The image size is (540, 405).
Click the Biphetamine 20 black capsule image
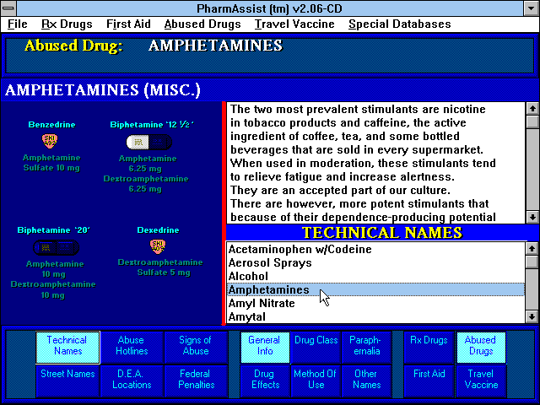pyautogui.click(x=57, y=247)
